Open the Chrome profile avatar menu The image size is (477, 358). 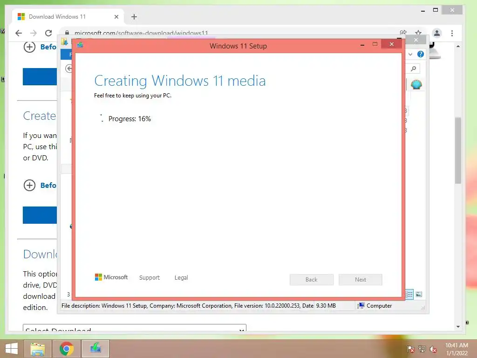click(437, 33)
